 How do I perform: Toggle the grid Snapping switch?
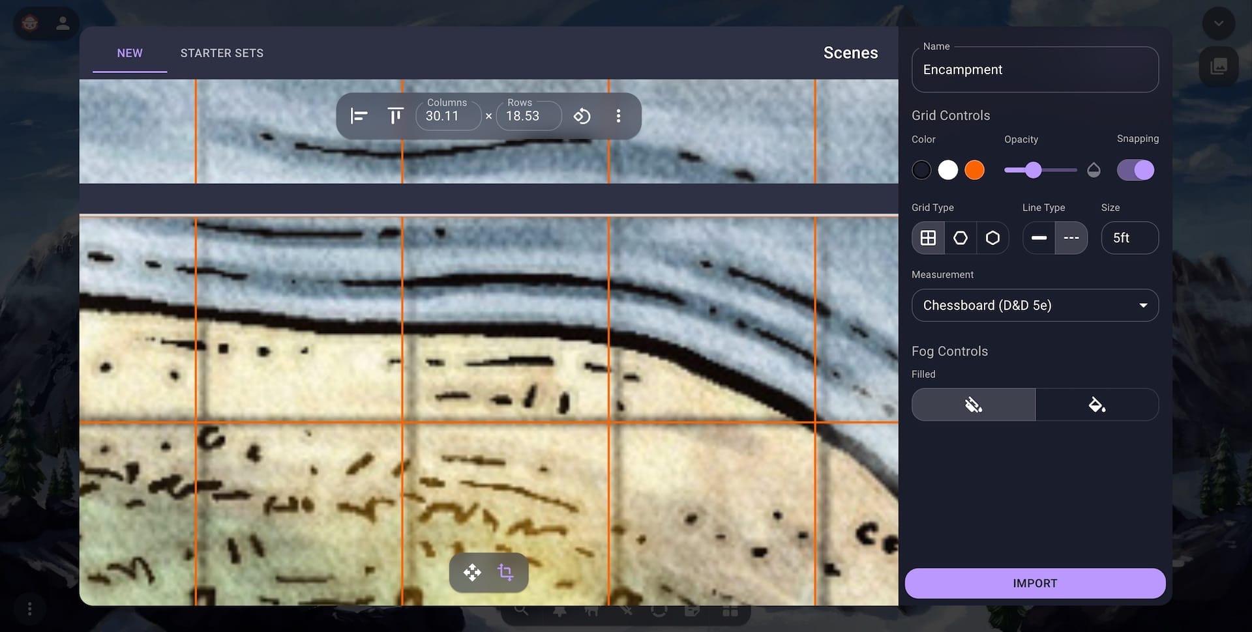[1135, 170]
